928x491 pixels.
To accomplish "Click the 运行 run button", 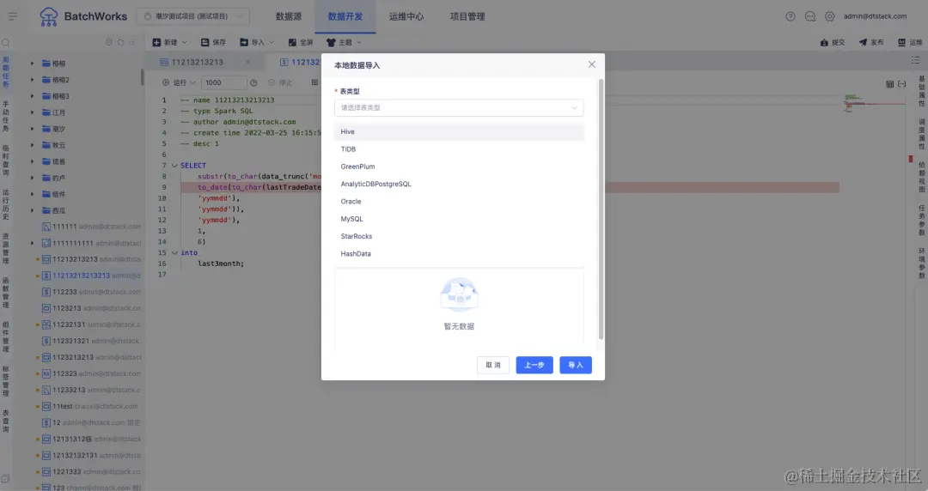I will coord(179,82).
